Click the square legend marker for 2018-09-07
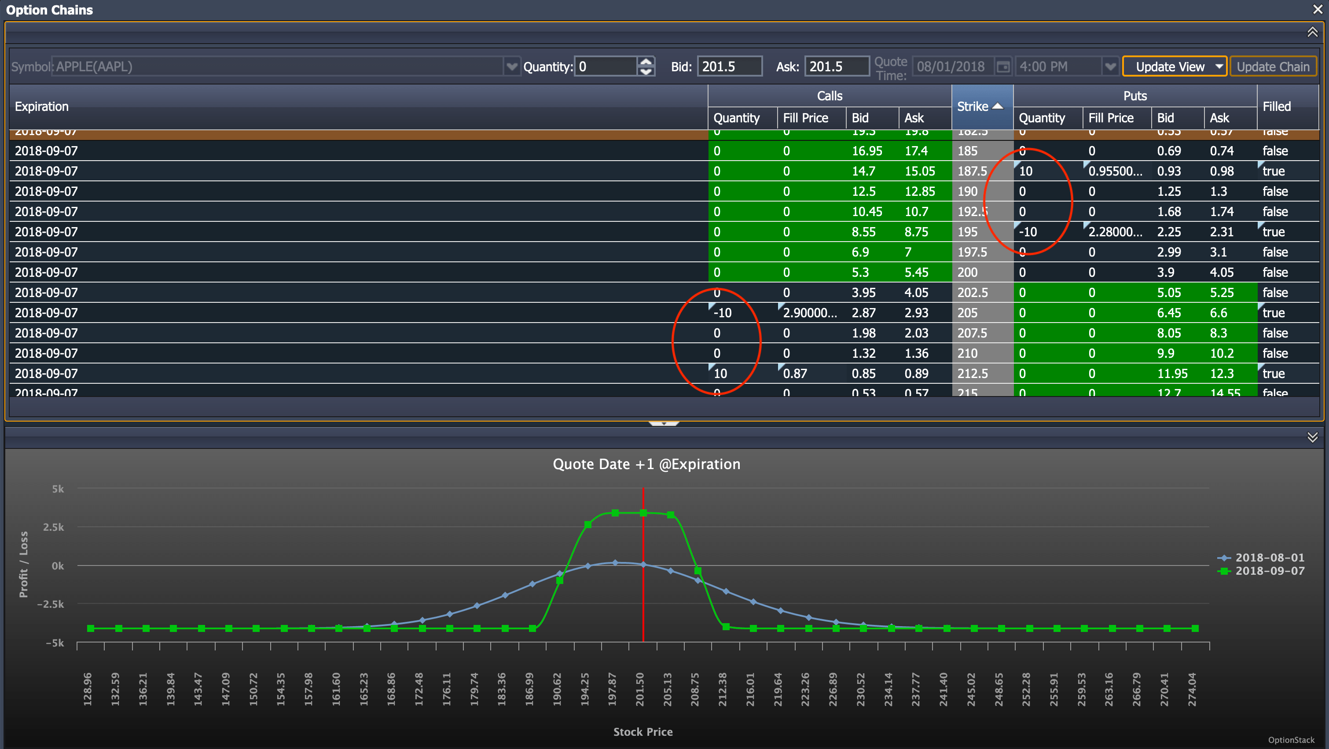 click(x=1224, y=571)
